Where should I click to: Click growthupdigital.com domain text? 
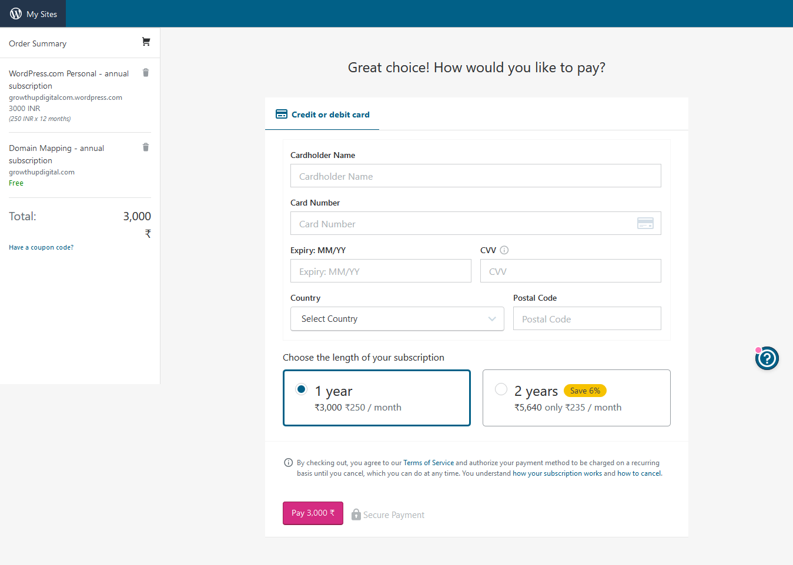pyautogui.click(x=42, y=172)
